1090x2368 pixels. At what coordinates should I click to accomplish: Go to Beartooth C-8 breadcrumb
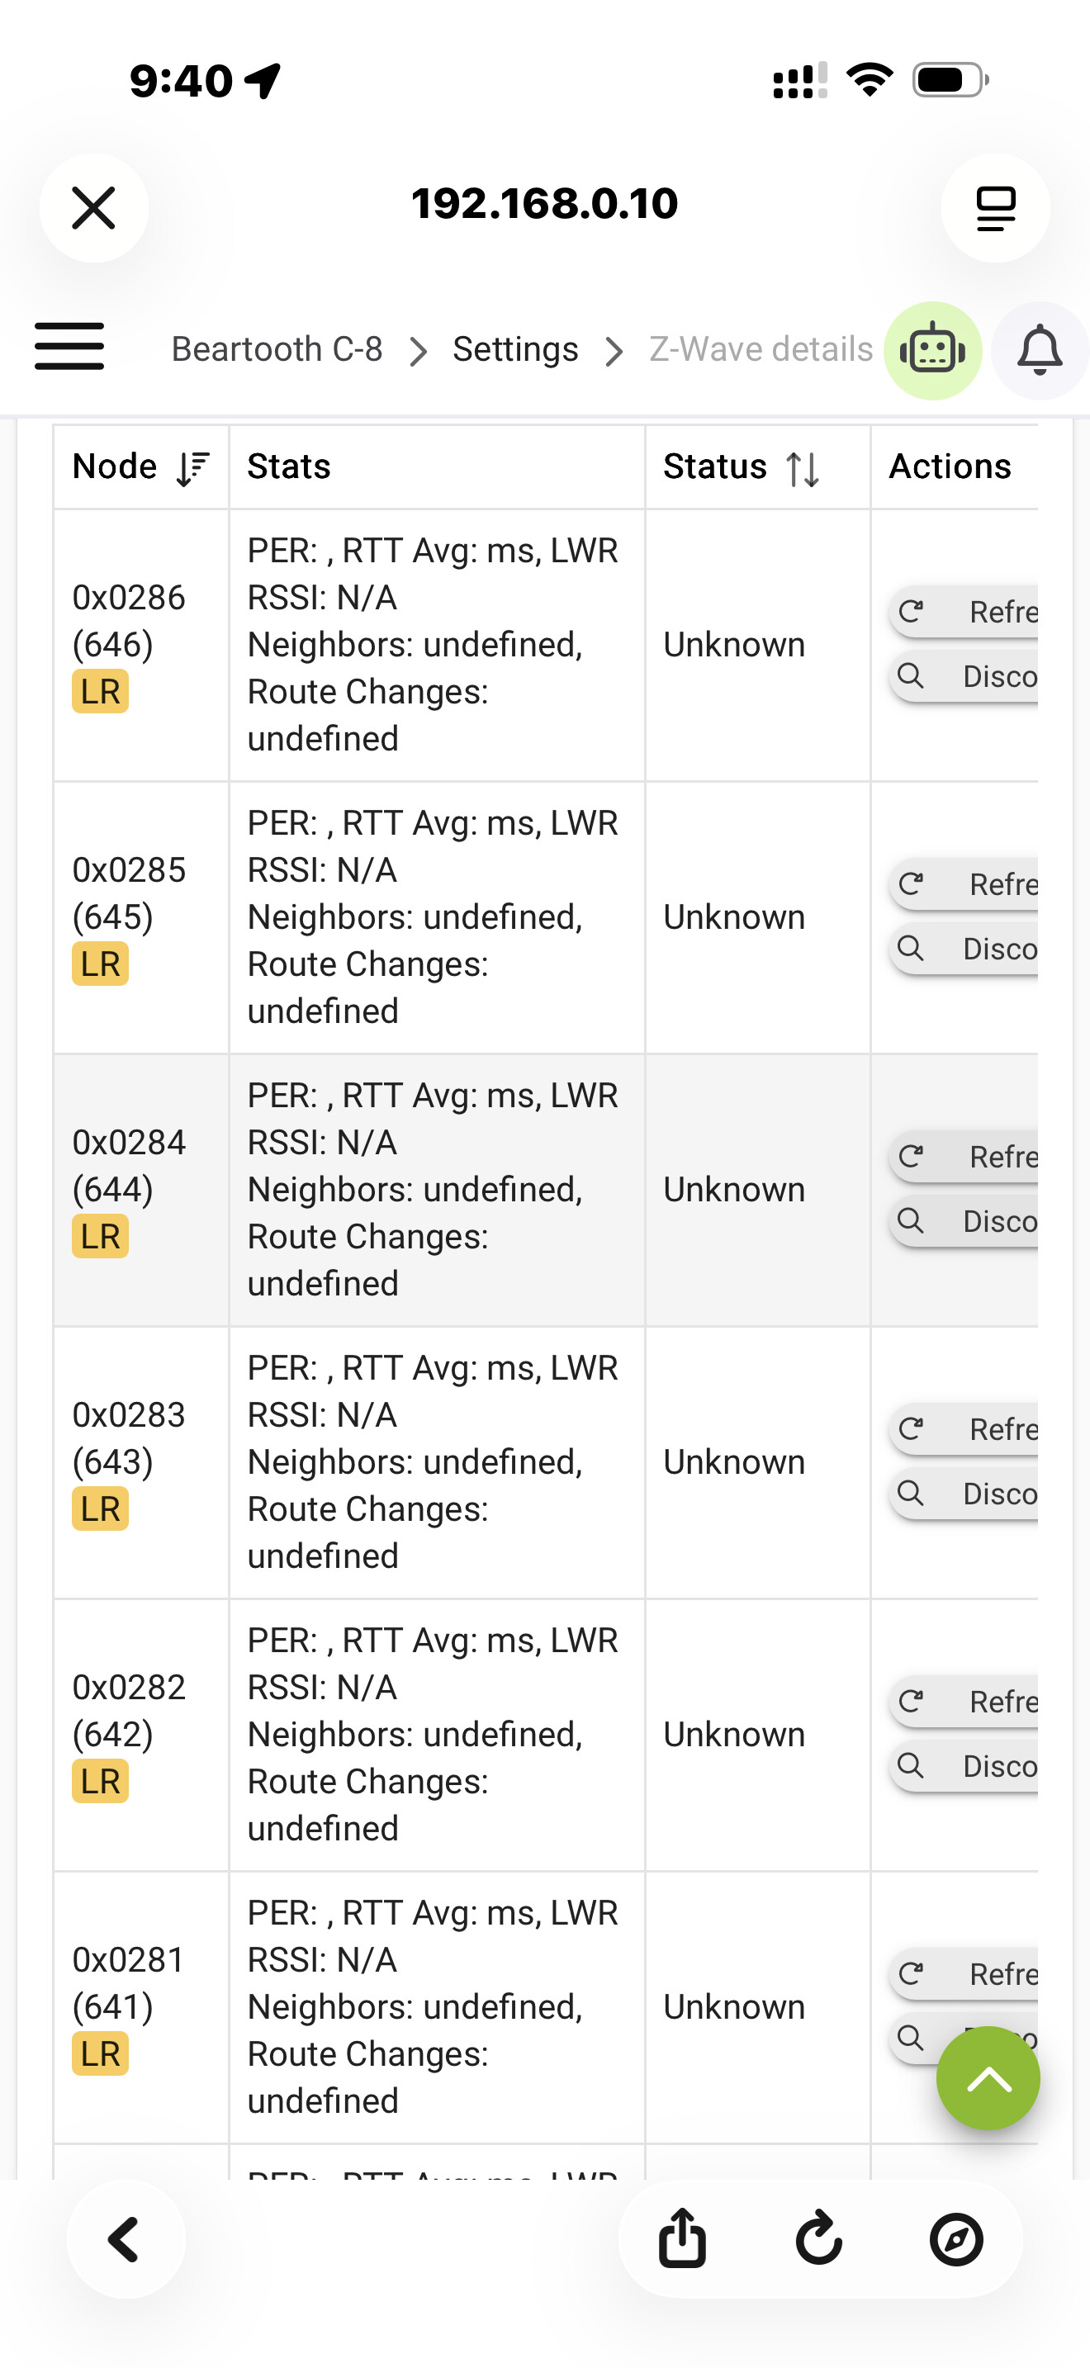coord(277,349)
